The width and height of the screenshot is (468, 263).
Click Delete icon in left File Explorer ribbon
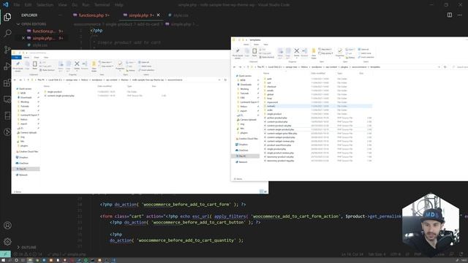pos(77,65)
